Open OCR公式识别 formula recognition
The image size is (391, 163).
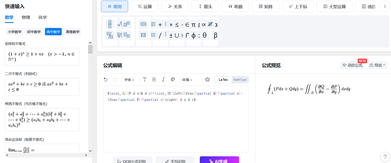point(133,160)
